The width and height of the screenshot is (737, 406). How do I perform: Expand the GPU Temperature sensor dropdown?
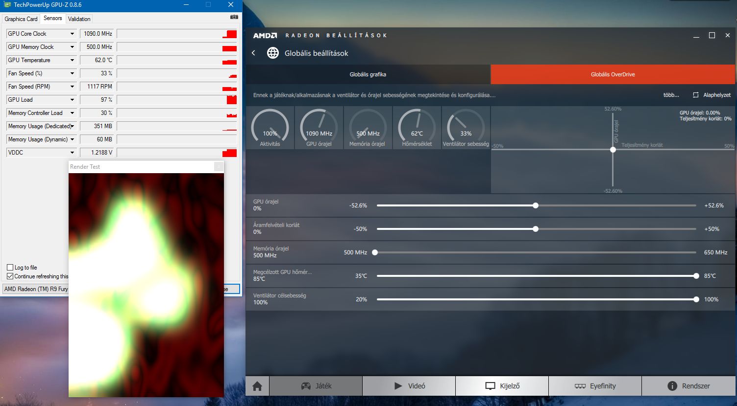[72, 60]
